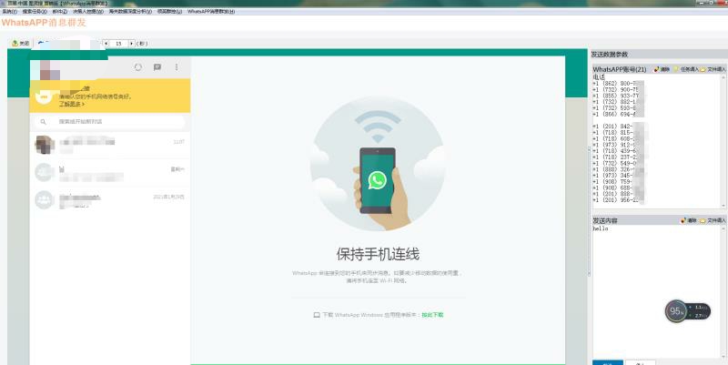Open the 领英数据 menu
This screenshot has height=365, width=728.
(169, 11)
